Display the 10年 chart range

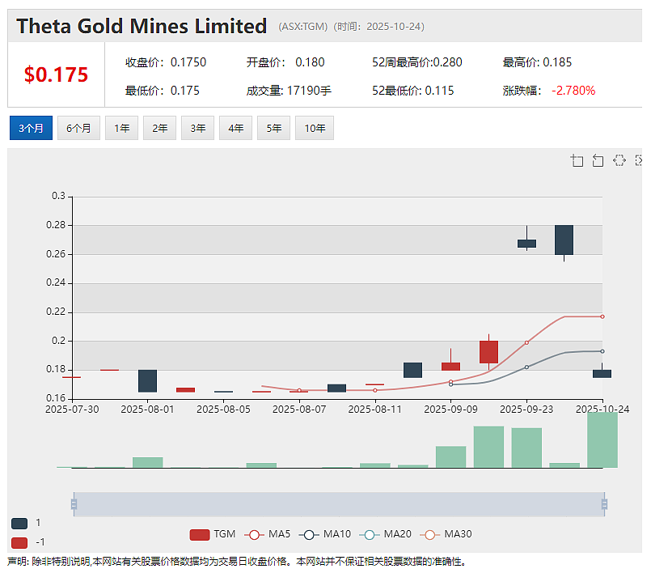click(x=315, y=128)
